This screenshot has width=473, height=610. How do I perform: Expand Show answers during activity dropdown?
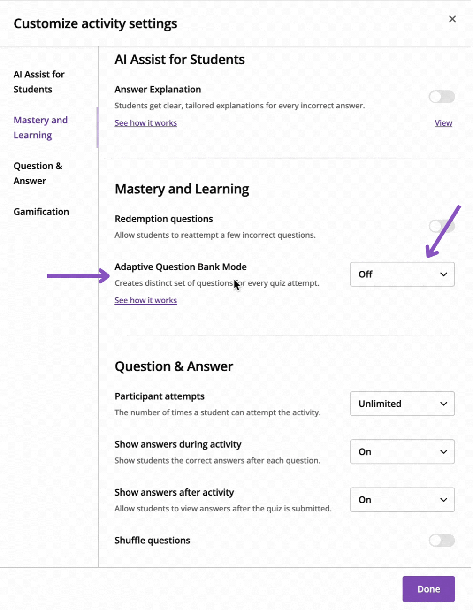point(402,452)
